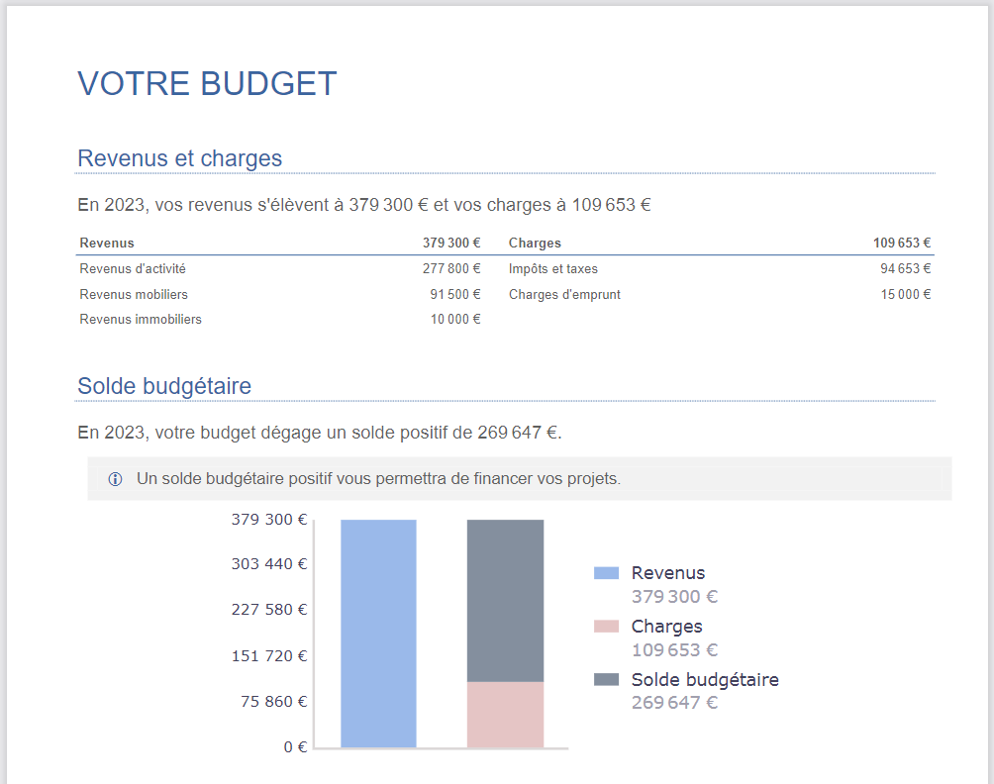Click the info icon in the notice banner
This screenshot has width=994, height=784.
(115, 479)
